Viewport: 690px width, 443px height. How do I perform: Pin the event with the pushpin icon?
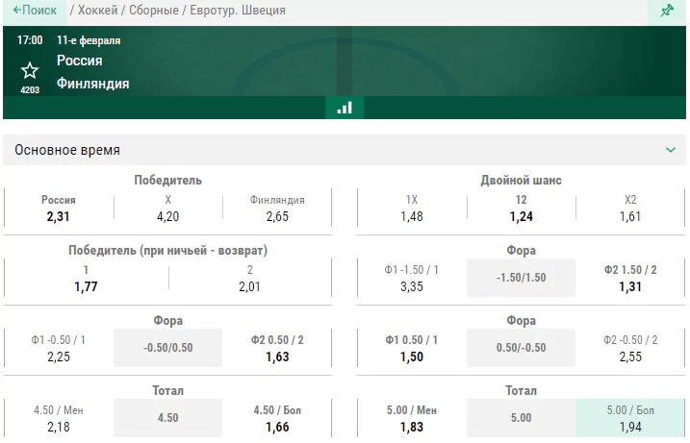(x=667, y=11)
